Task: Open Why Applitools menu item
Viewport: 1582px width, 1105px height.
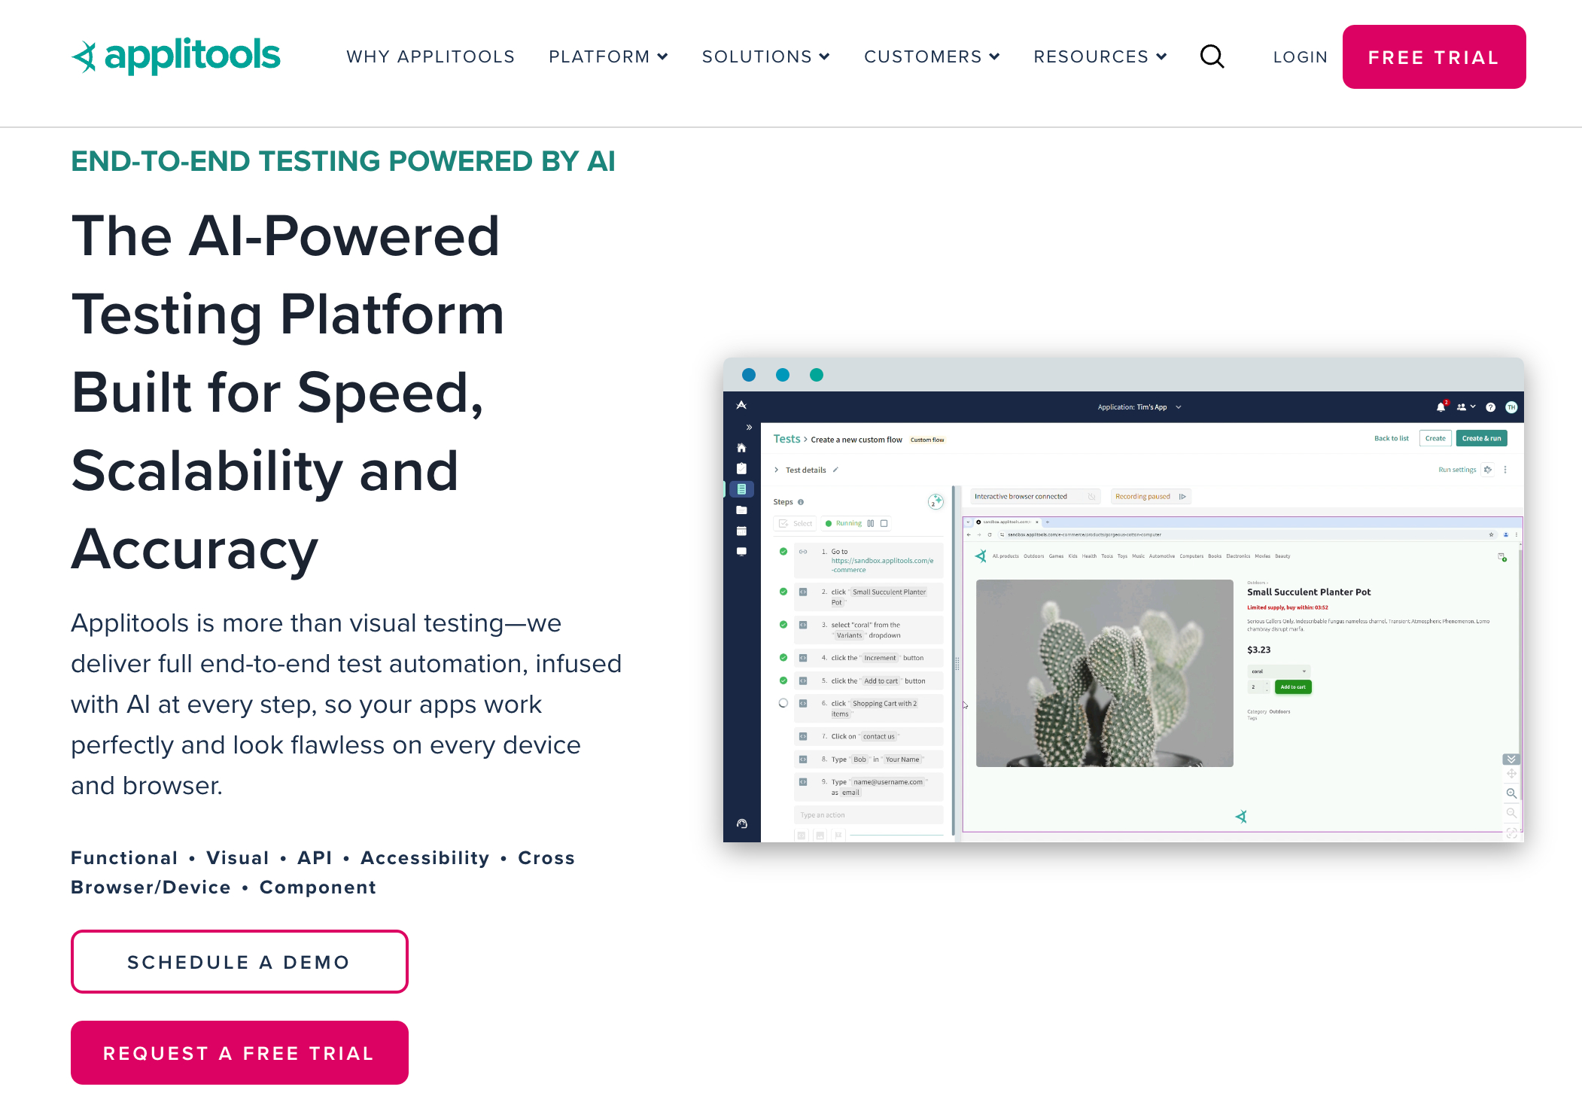Action: point(430,56)
